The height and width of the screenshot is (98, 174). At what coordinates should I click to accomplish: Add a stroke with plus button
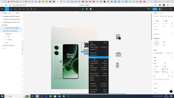click(x=172, y=84)
